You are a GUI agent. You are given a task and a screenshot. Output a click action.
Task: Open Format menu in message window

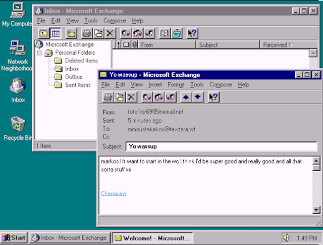pyautogui.click(x=176, y=84)
